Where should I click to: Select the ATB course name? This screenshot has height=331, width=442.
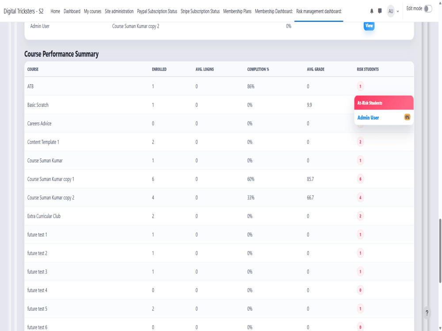click(x=30, y=87)
